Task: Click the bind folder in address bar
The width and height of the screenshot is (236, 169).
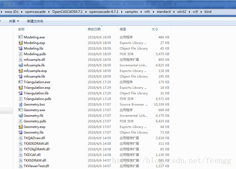Action: pyautogui.click(x=208, y=12)
